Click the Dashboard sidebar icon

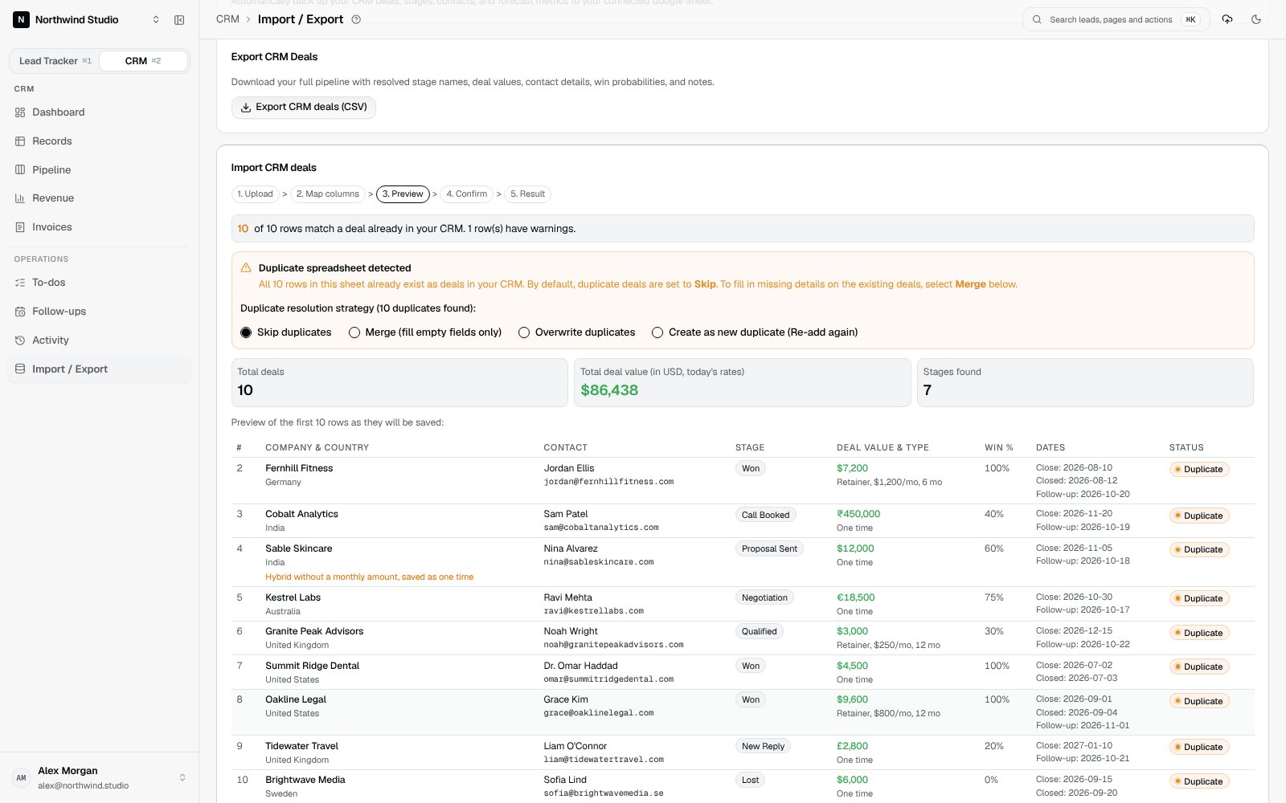click(20, 112)
